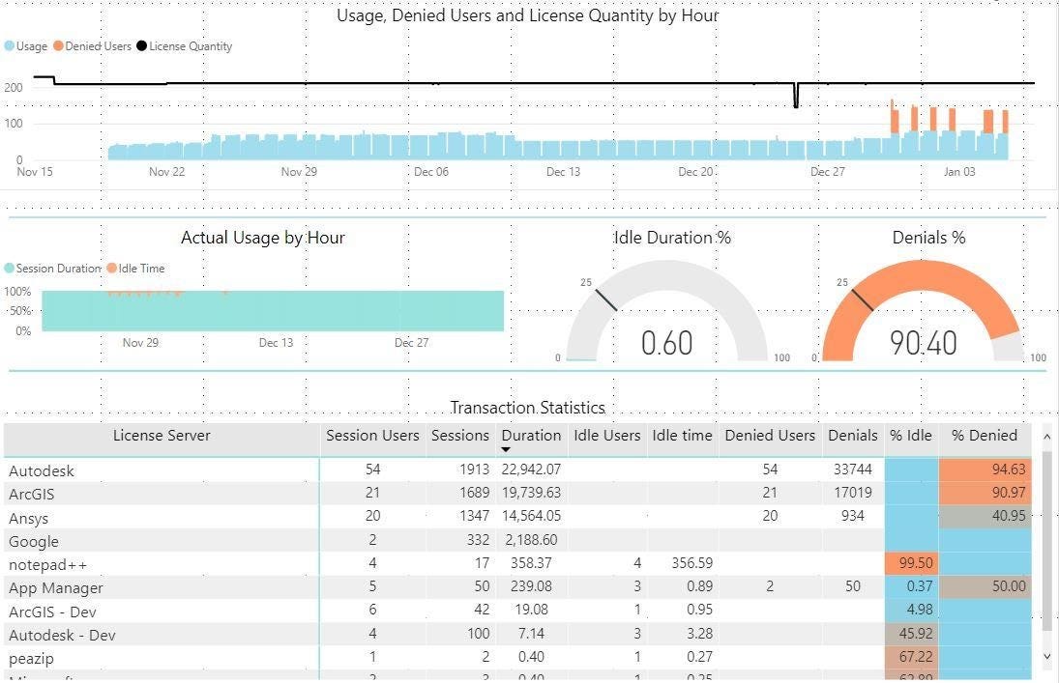Select the notepad++ row in the table
Screen dimensions: 1059x683
point(162,562)
